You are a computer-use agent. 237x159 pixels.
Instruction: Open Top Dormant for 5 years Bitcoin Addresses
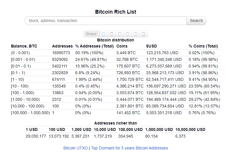(x=130, y=148)
